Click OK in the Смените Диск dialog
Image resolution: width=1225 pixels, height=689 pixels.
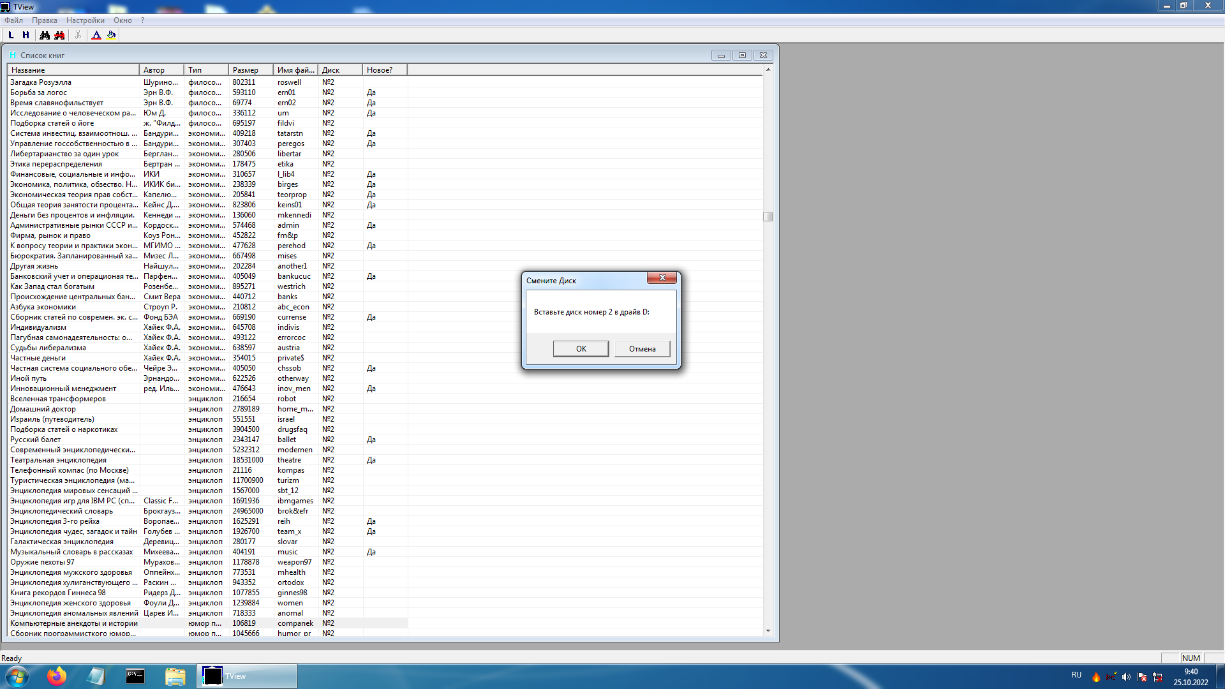(581, 348)
